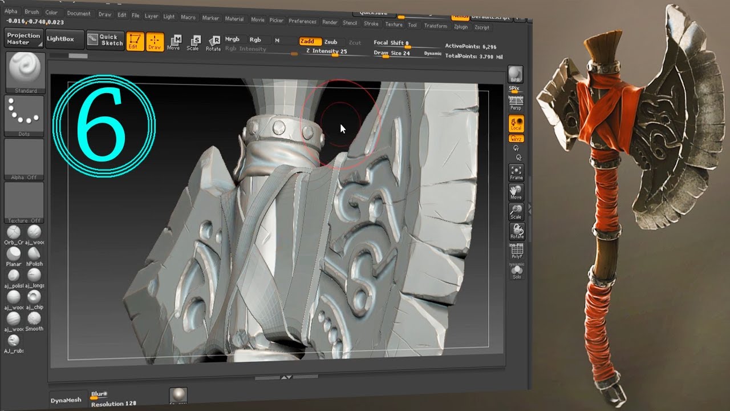Toggle PolyF polyframe display
This screenshot has height=411, width=730.
517,251
